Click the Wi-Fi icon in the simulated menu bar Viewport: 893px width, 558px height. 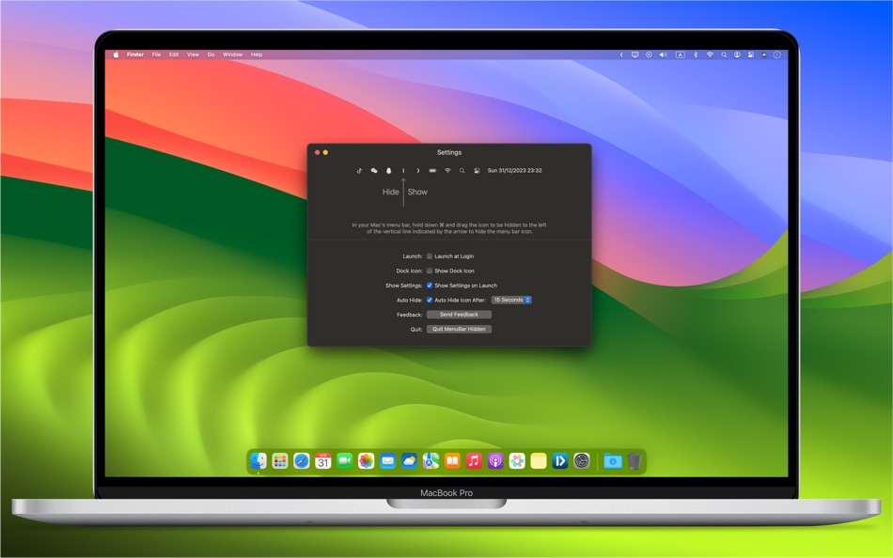[446, 170]
